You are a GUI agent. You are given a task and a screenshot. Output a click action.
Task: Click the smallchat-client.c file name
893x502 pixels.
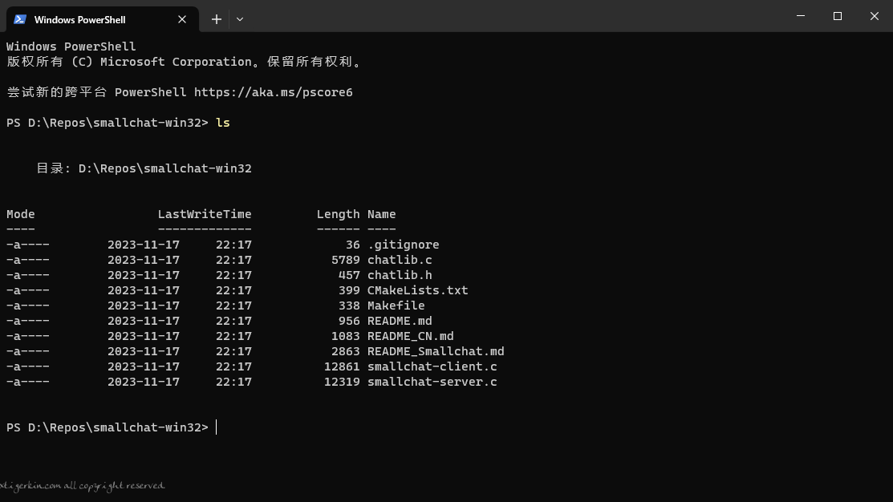(432, 366)
